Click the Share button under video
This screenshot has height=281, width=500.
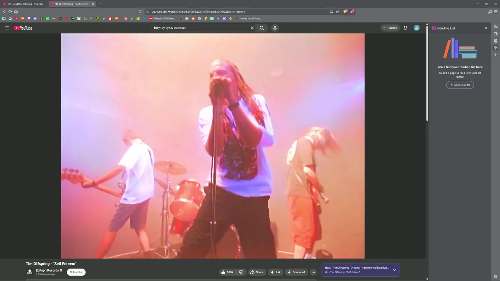(257, 272)
